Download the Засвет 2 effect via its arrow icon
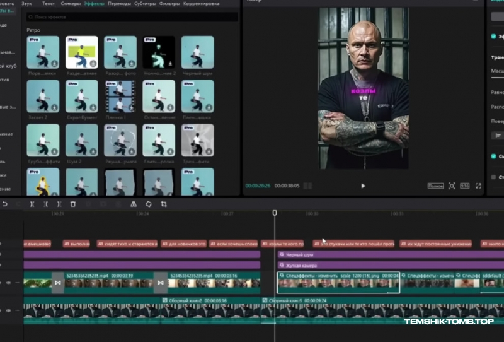504x342 pixels. click(x=54, y=107)
